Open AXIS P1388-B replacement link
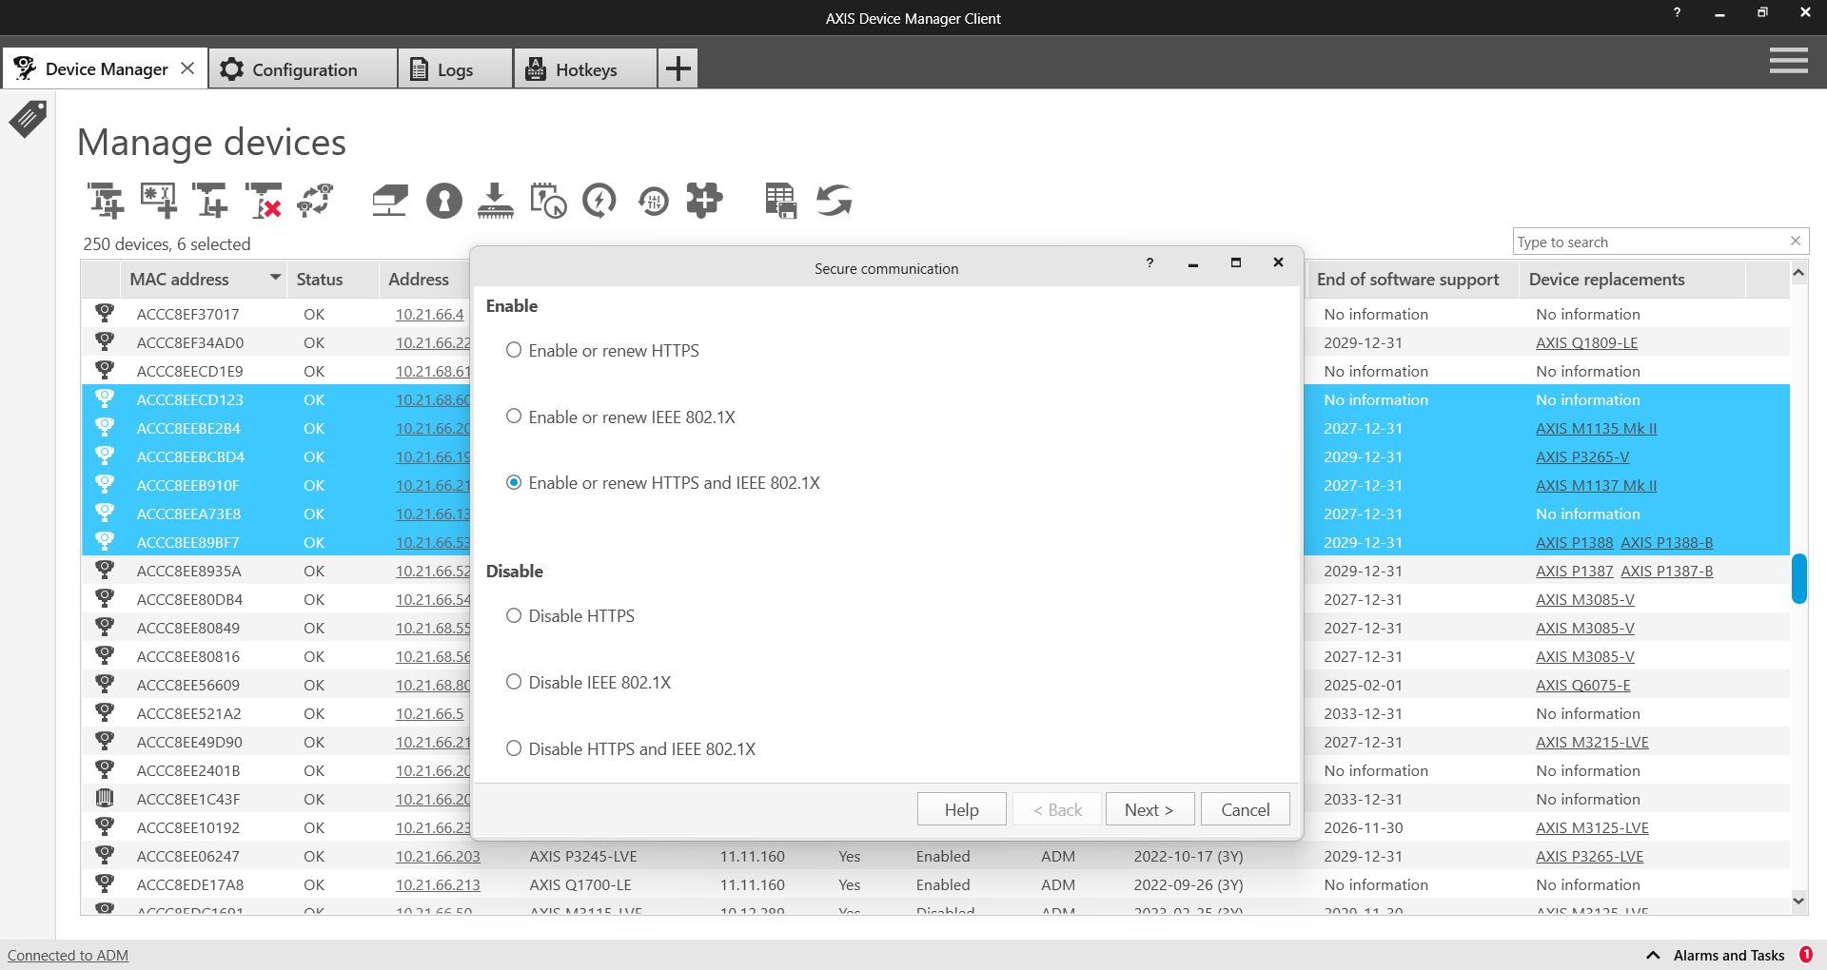 point(1666,542)
